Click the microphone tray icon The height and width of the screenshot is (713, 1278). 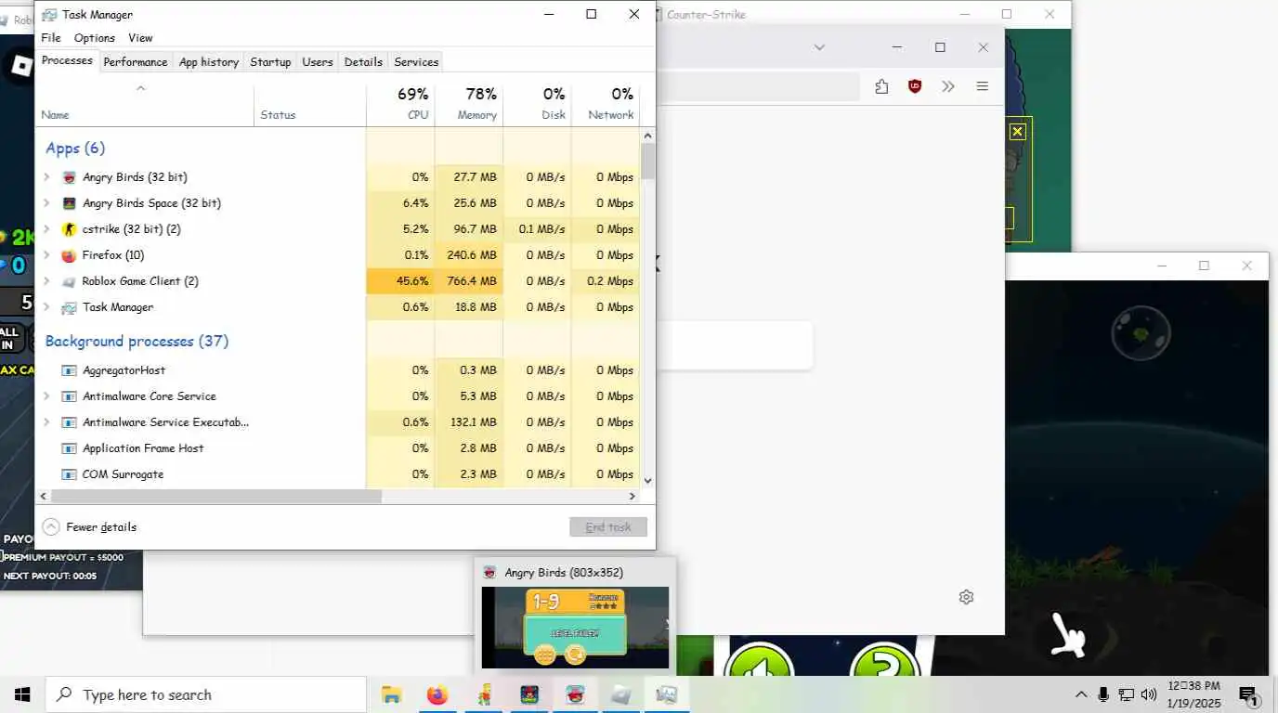pyautogui.click(x=1103, y=694)
